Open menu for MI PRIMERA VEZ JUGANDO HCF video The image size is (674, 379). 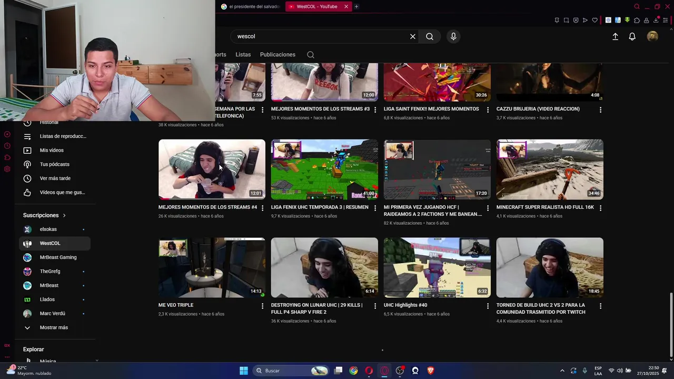[488, 208]
